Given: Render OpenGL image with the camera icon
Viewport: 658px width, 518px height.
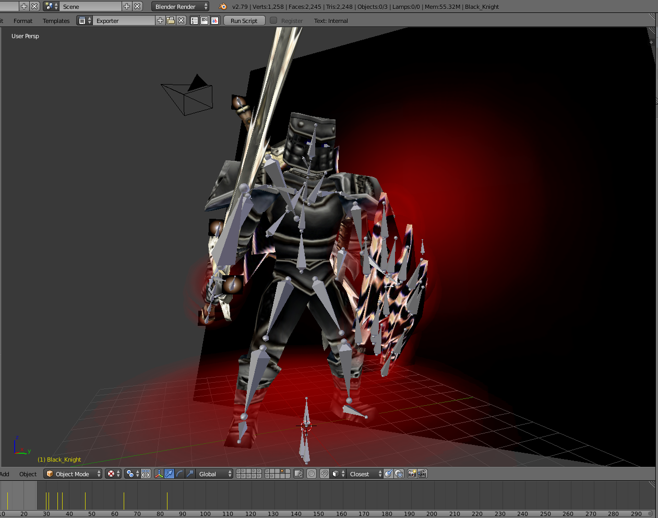Looking at the screenshot, I should (412, 474).
